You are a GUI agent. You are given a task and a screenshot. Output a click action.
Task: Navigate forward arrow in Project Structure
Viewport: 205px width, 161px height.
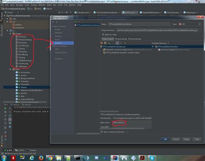coord(57,22)
